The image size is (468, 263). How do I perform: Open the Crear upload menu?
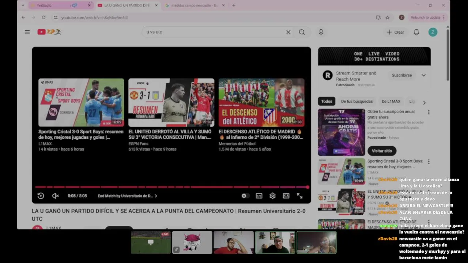pyautogui.click(x=395, y=32)
